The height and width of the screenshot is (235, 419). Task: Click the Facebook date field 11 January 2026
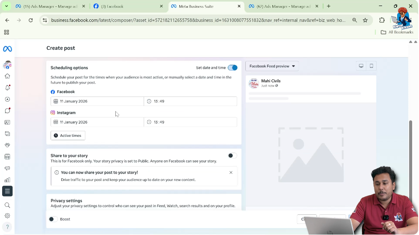(97, 101)
